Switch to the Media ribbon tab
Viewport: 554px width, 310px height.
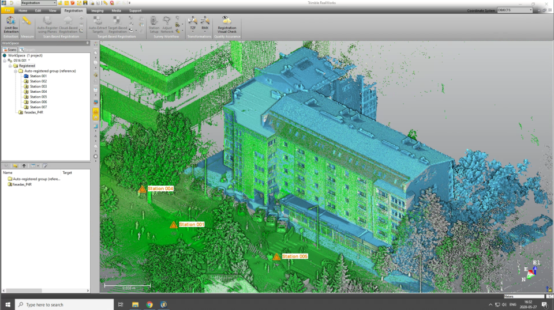[116, 10]
